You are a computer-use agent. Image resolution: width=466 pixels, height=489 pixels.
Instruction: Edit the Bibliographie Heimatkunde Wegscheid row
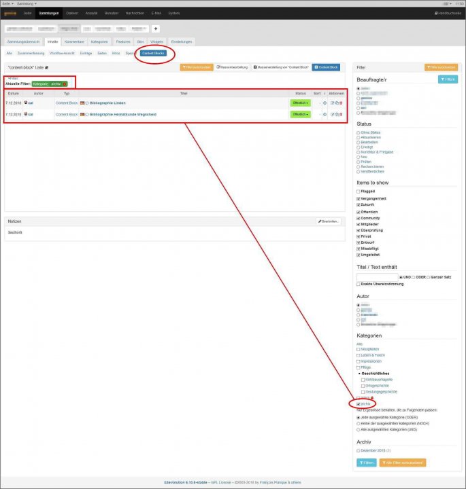[332, 115]
